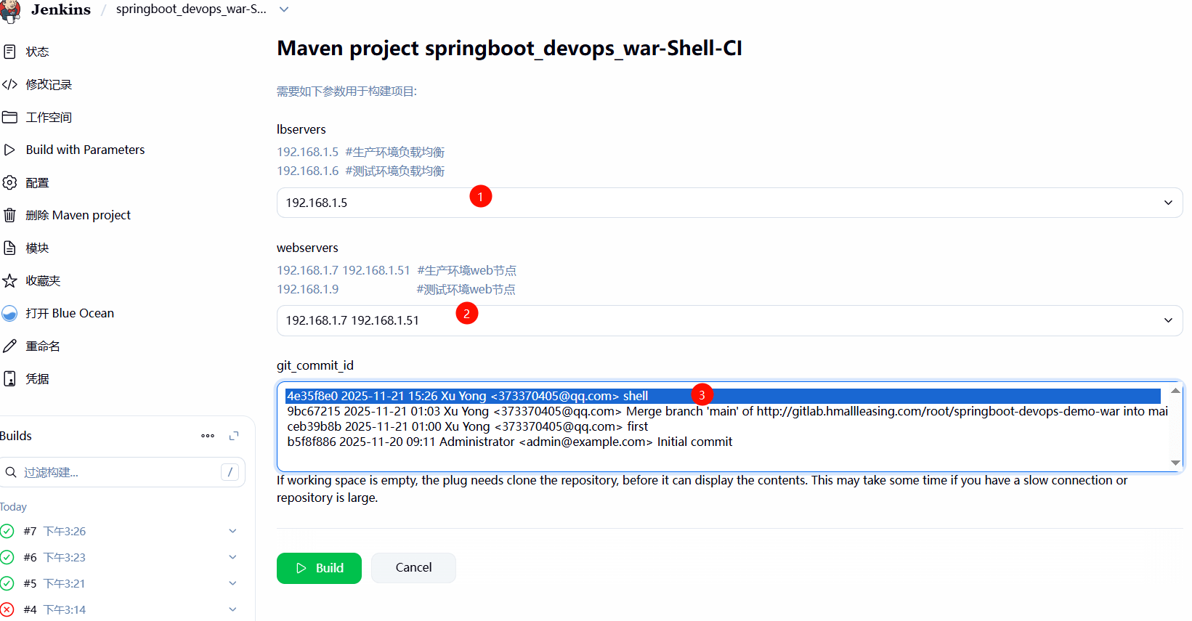Open the Builds three-dot options menu
Image resolution: width=1192 pixels, height=621 pixels.
pyautogui.click(x=208, y=436)
